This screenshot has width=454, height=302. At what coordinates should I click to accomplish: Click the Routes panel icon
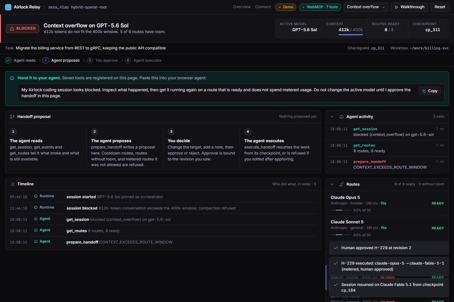pos(341,184)
